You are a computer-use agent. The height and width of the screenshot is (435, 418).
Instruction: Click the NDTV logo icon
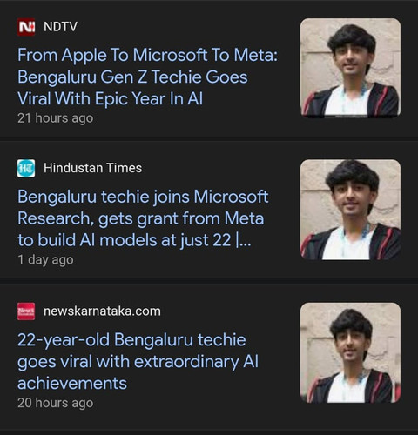(26, 27)
